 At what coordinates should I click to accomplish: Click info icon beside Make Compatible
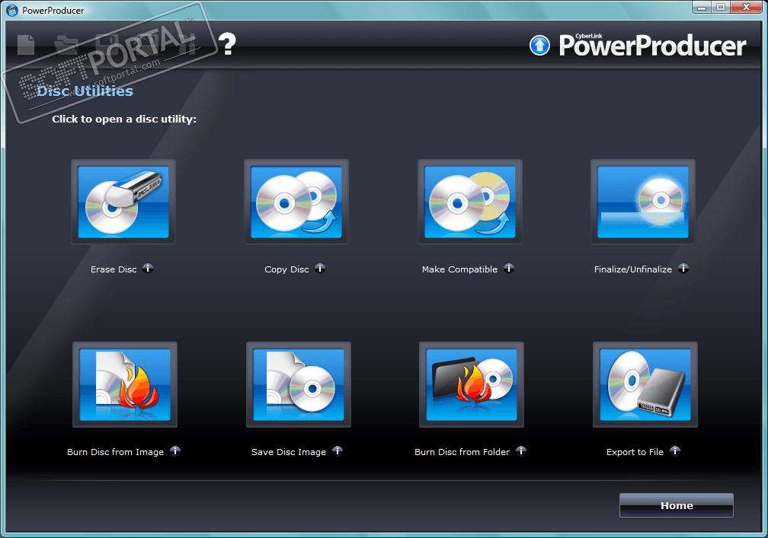(509, 268)
